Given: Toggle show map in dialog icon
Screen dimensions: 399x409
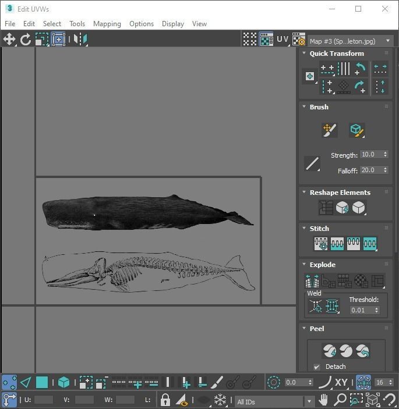Looking at the screenshot, I should tap(266, 40).
